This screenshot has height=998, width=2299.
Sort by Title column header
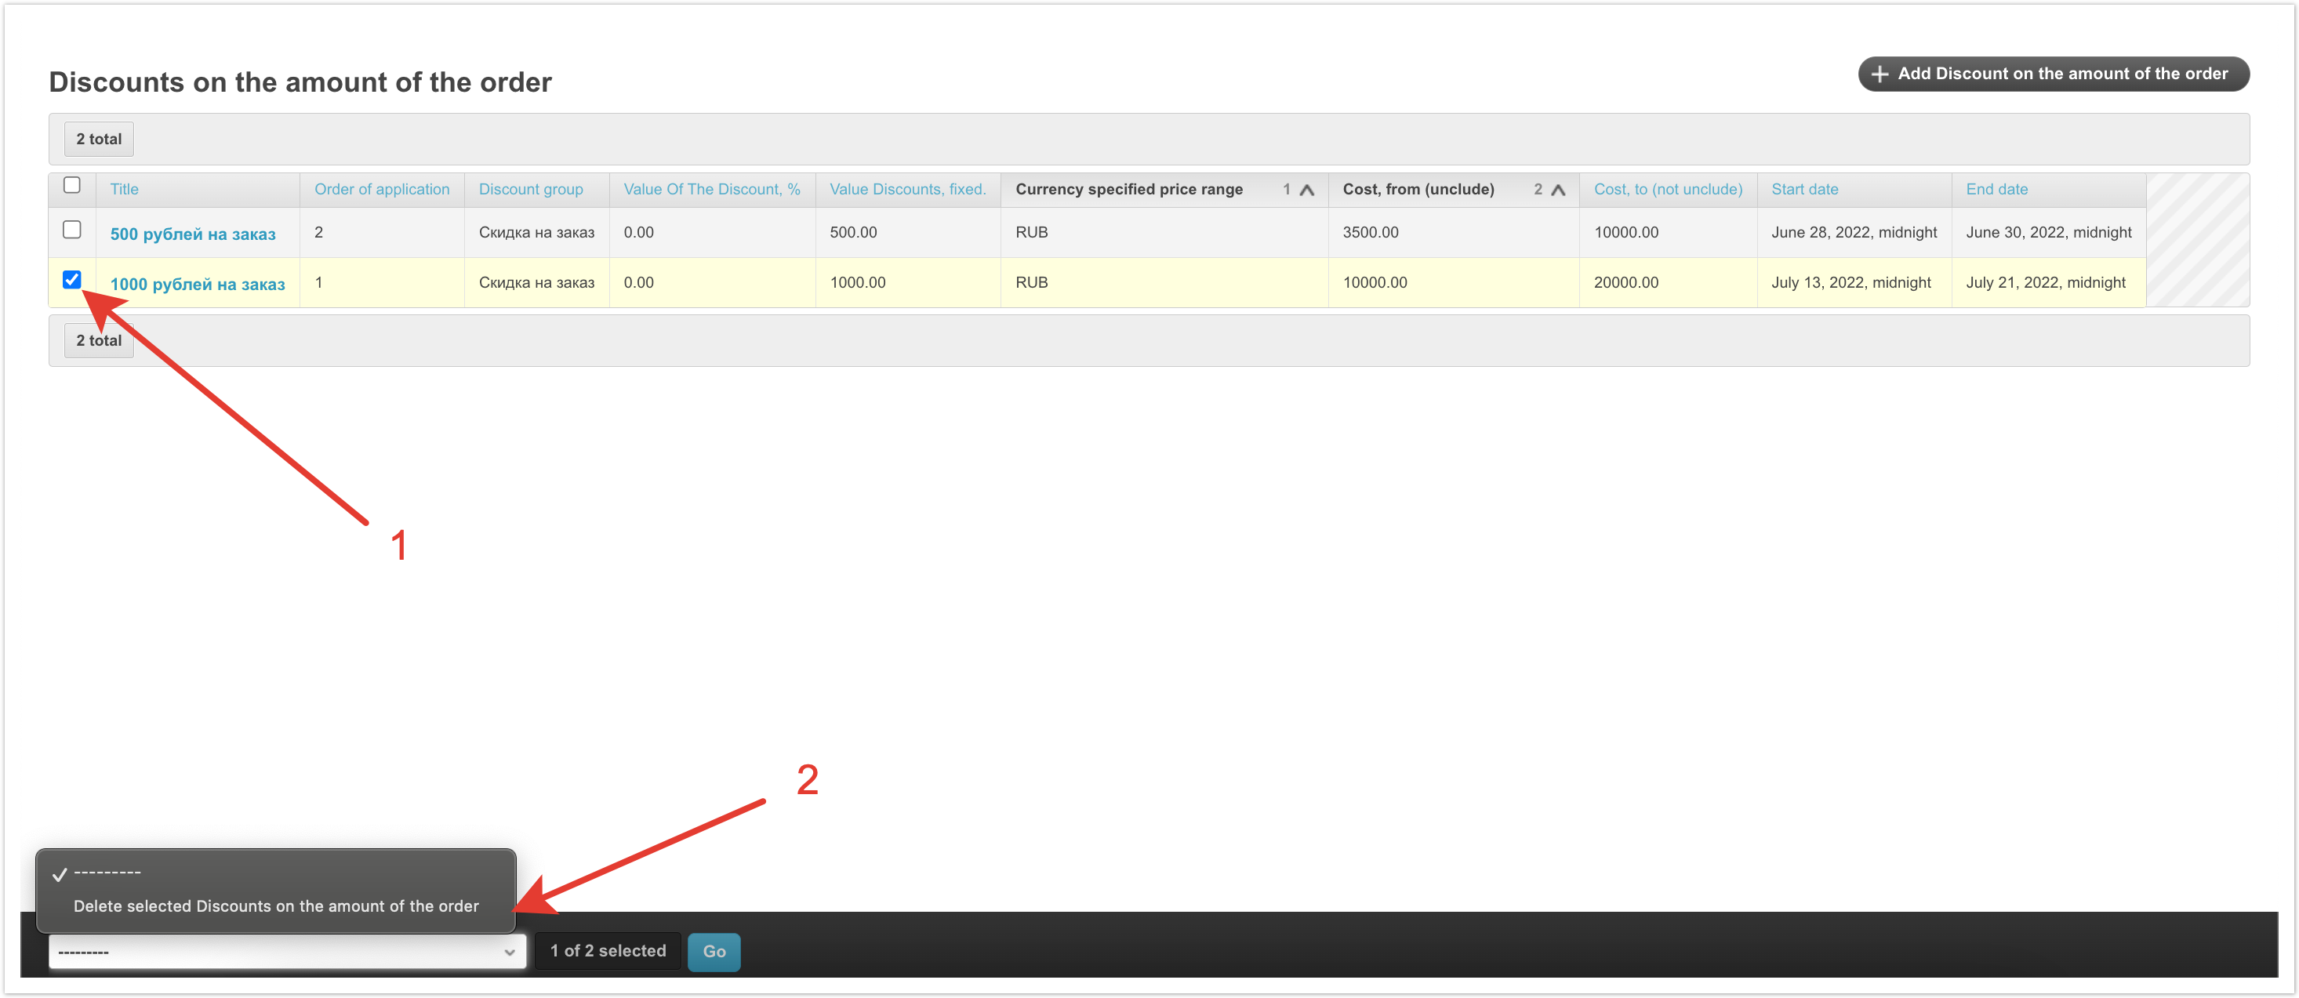coord(124,189)
